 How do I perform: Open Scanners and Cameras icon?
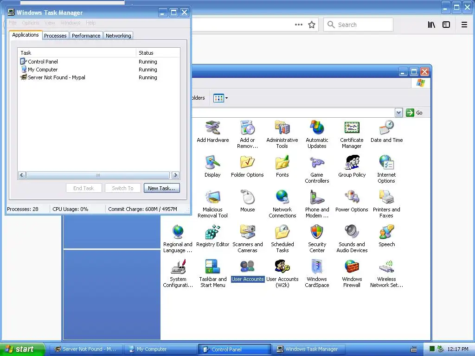pyautogui.click(x=248, y=239)
